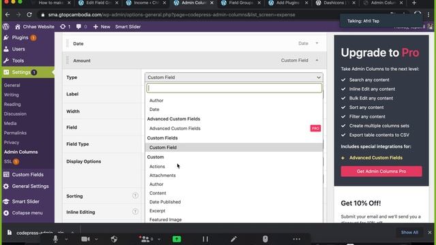Open General settings submenu

point(12,85)
